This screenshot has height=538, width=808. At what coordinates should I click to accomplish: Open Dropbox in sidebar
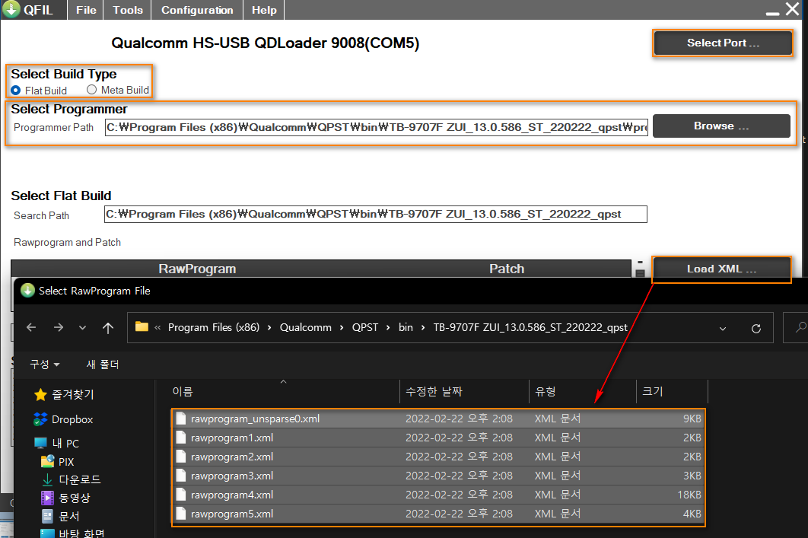[63, 419]
